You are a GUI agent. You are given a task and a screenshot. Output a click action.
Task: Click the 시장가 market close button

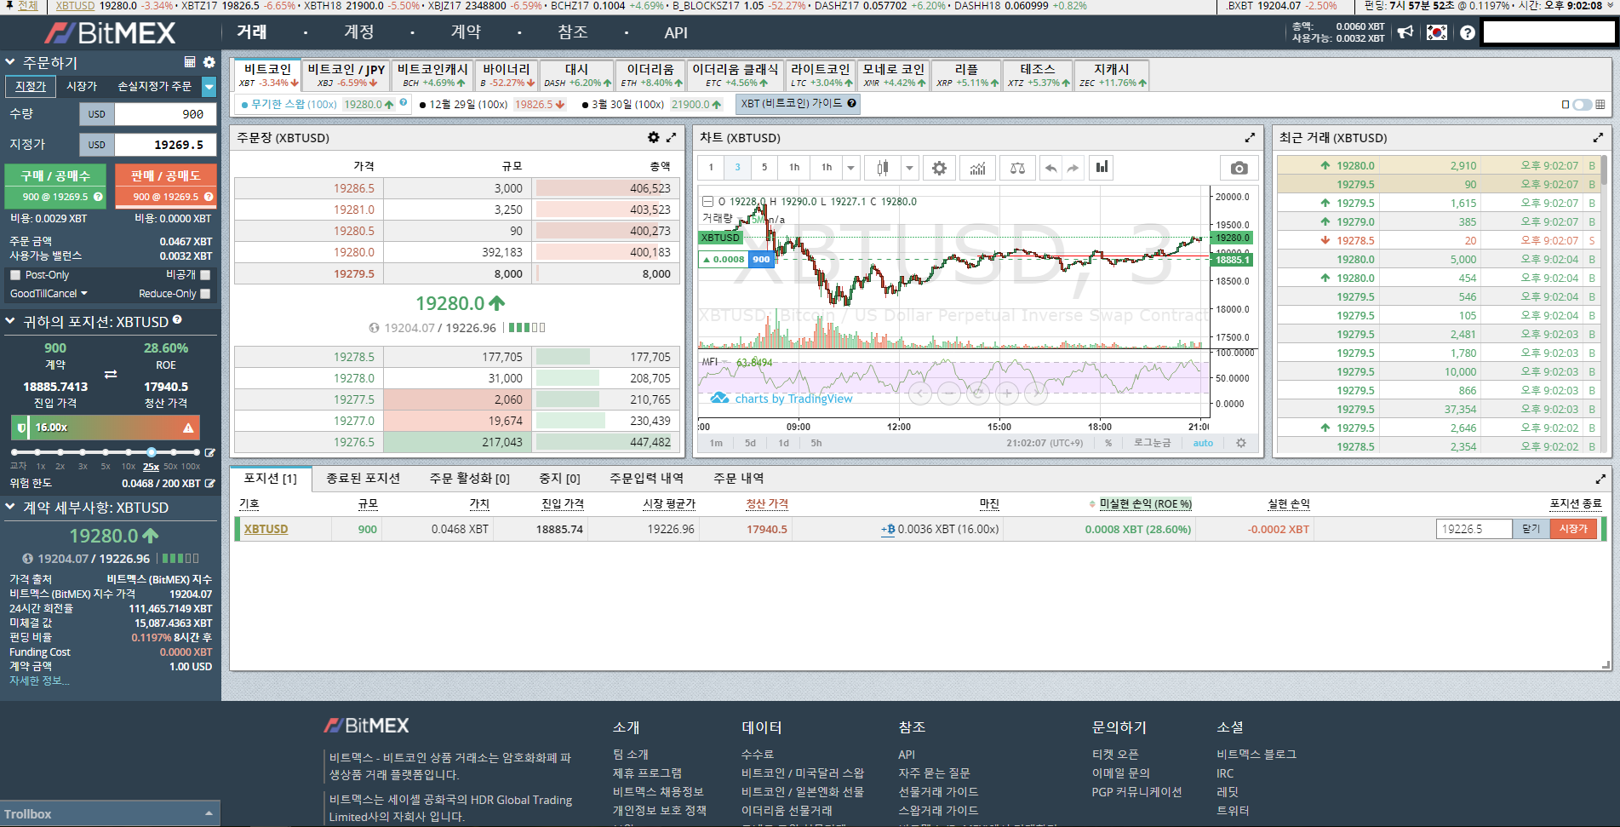1573,529
